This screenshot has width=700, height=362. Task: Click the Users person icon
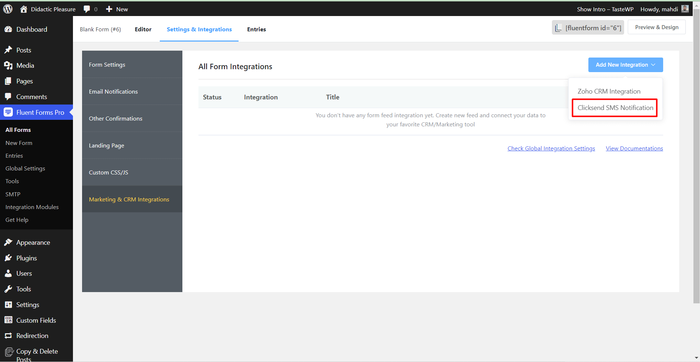(8, 274)
